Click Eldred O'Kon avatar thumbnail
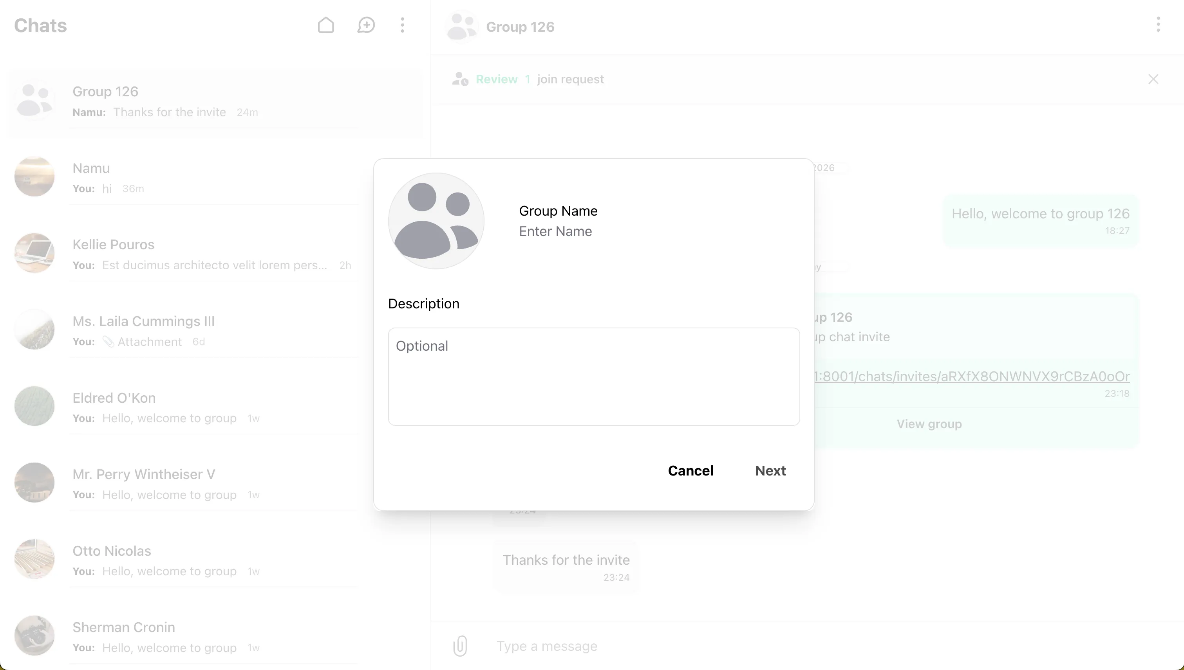 click(34, 406)
